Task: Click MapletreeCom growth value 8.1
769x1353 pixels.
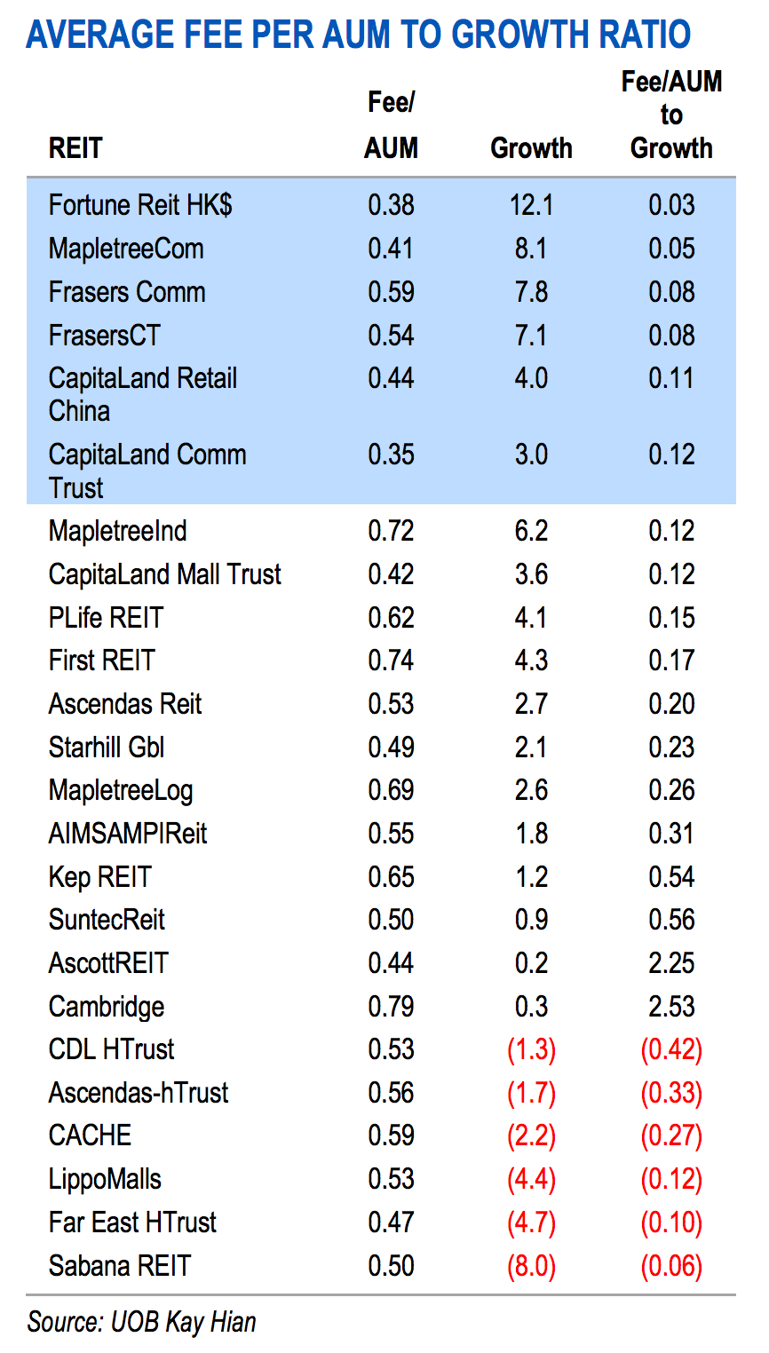Action: click(531, 249)
